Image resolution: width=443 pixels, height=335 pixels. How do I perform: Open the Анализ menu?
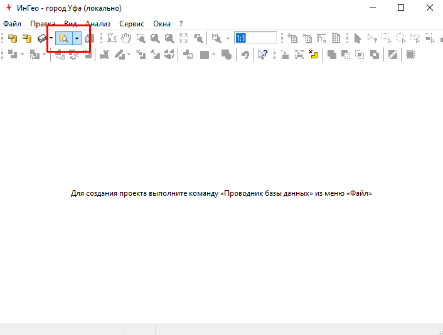click(98, 24)
